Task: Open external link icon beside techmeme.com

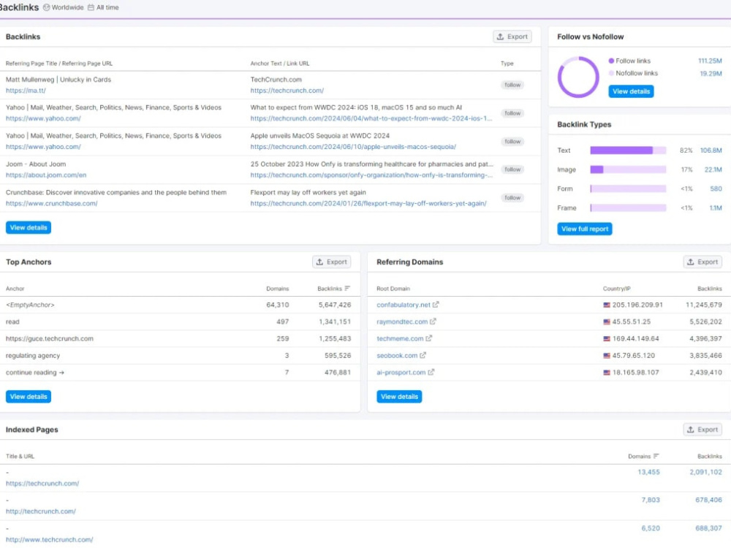Action: [429, 338]
